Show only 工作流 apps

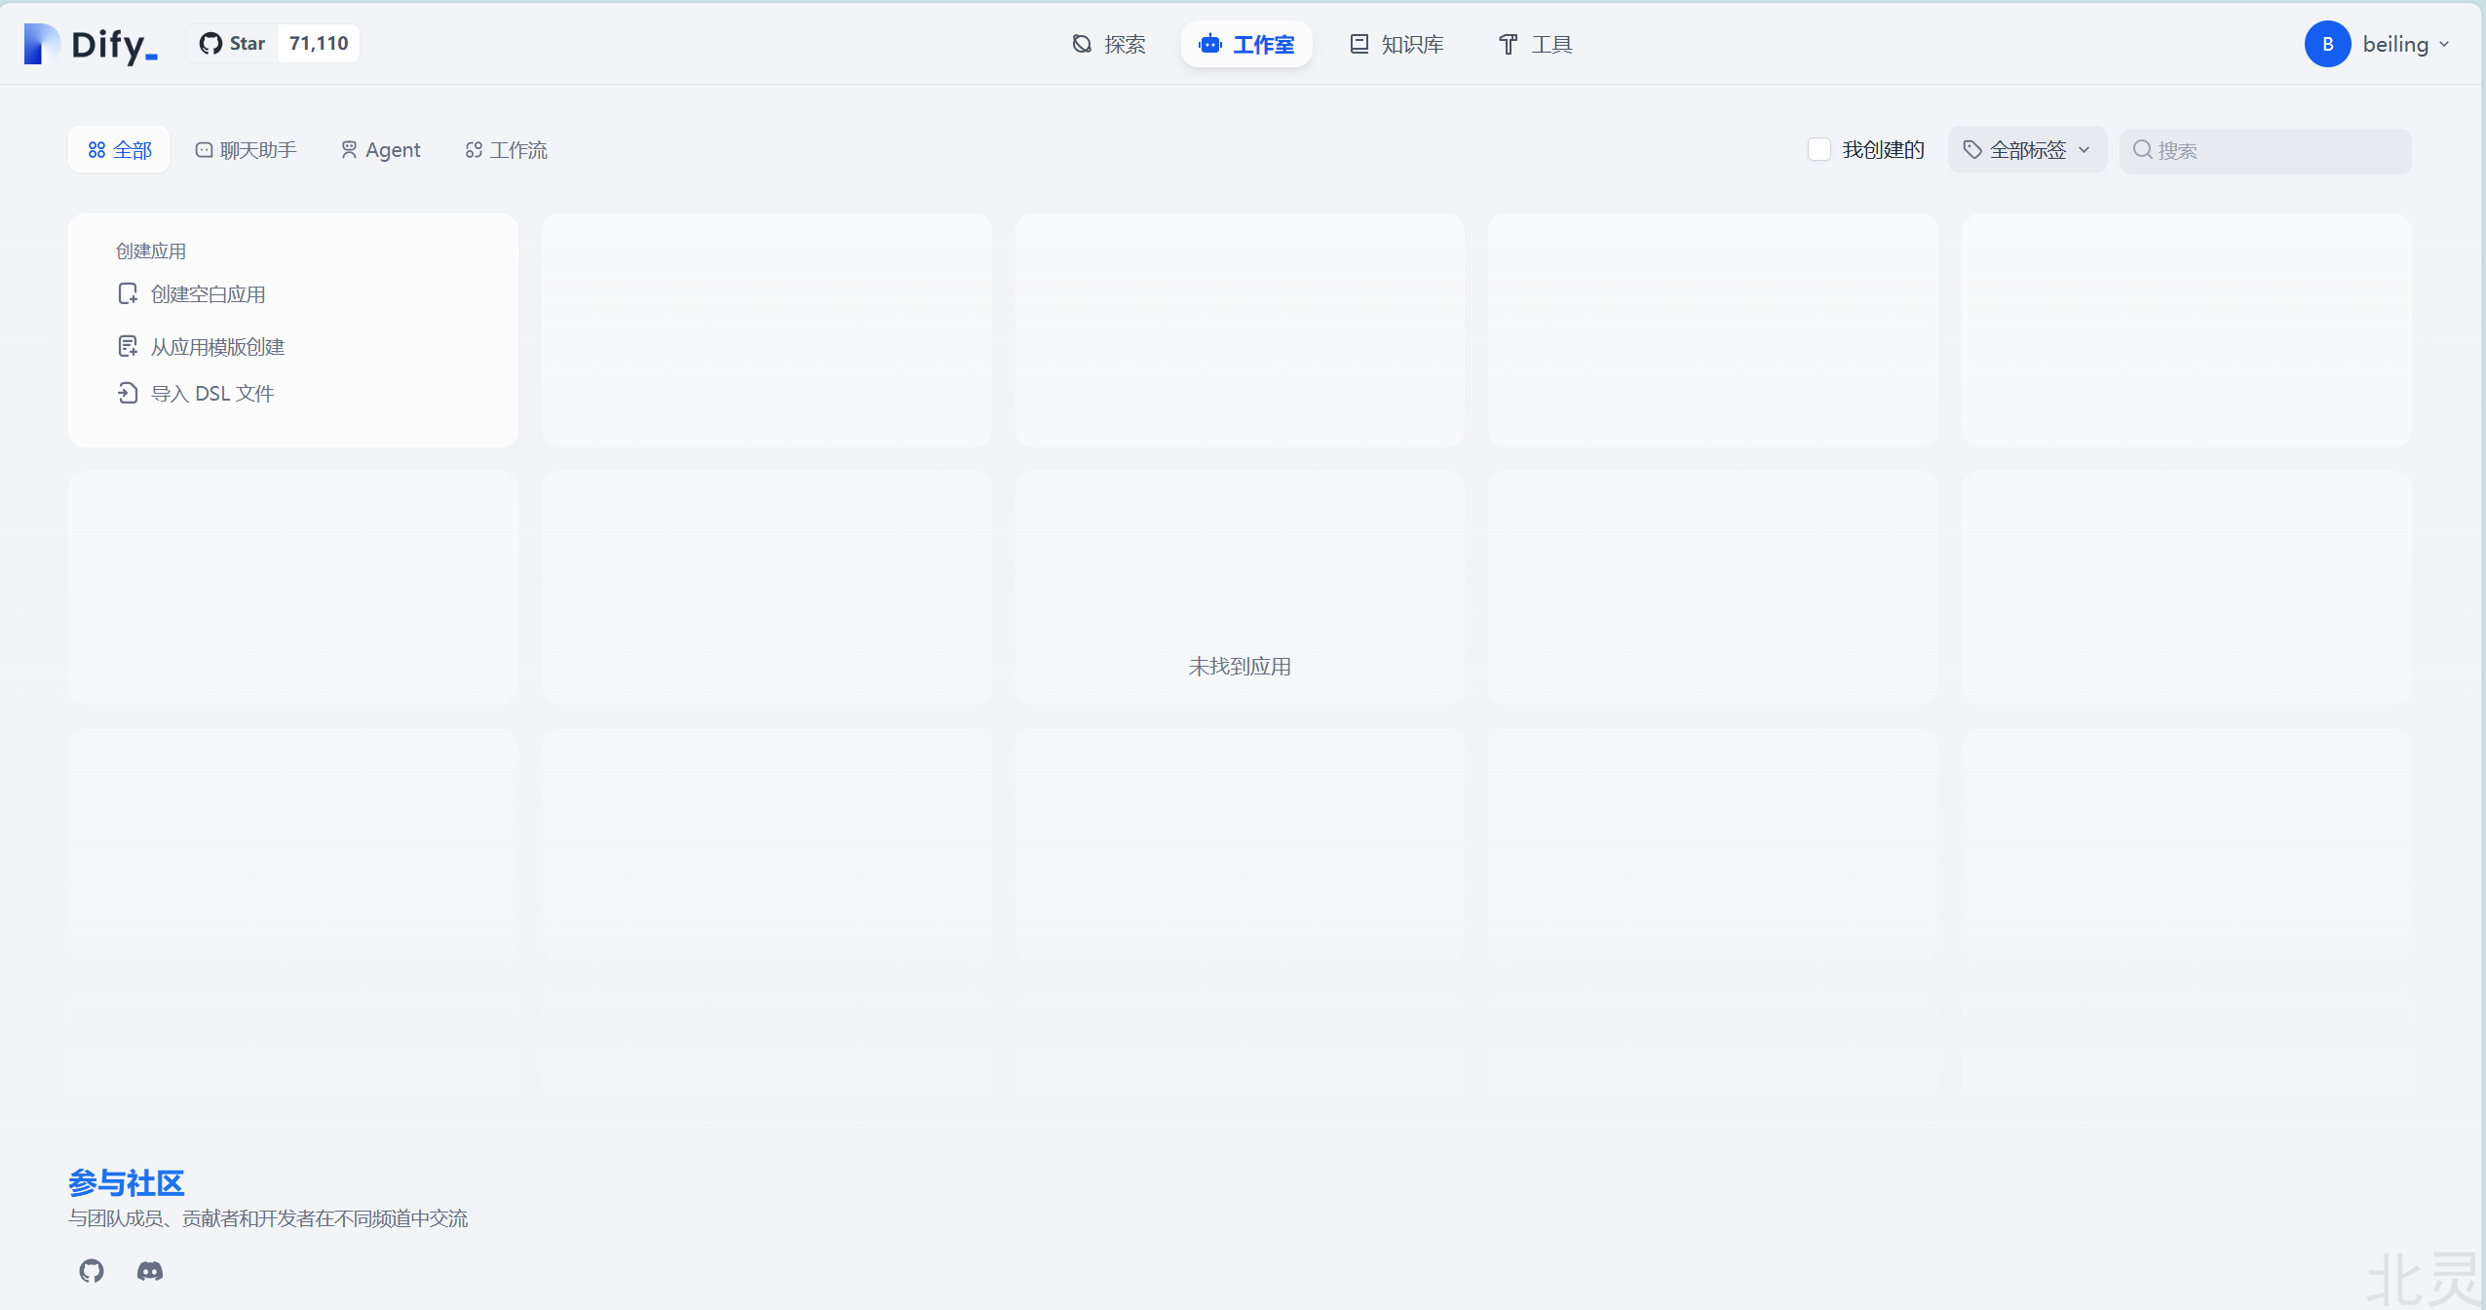(506, 150)
